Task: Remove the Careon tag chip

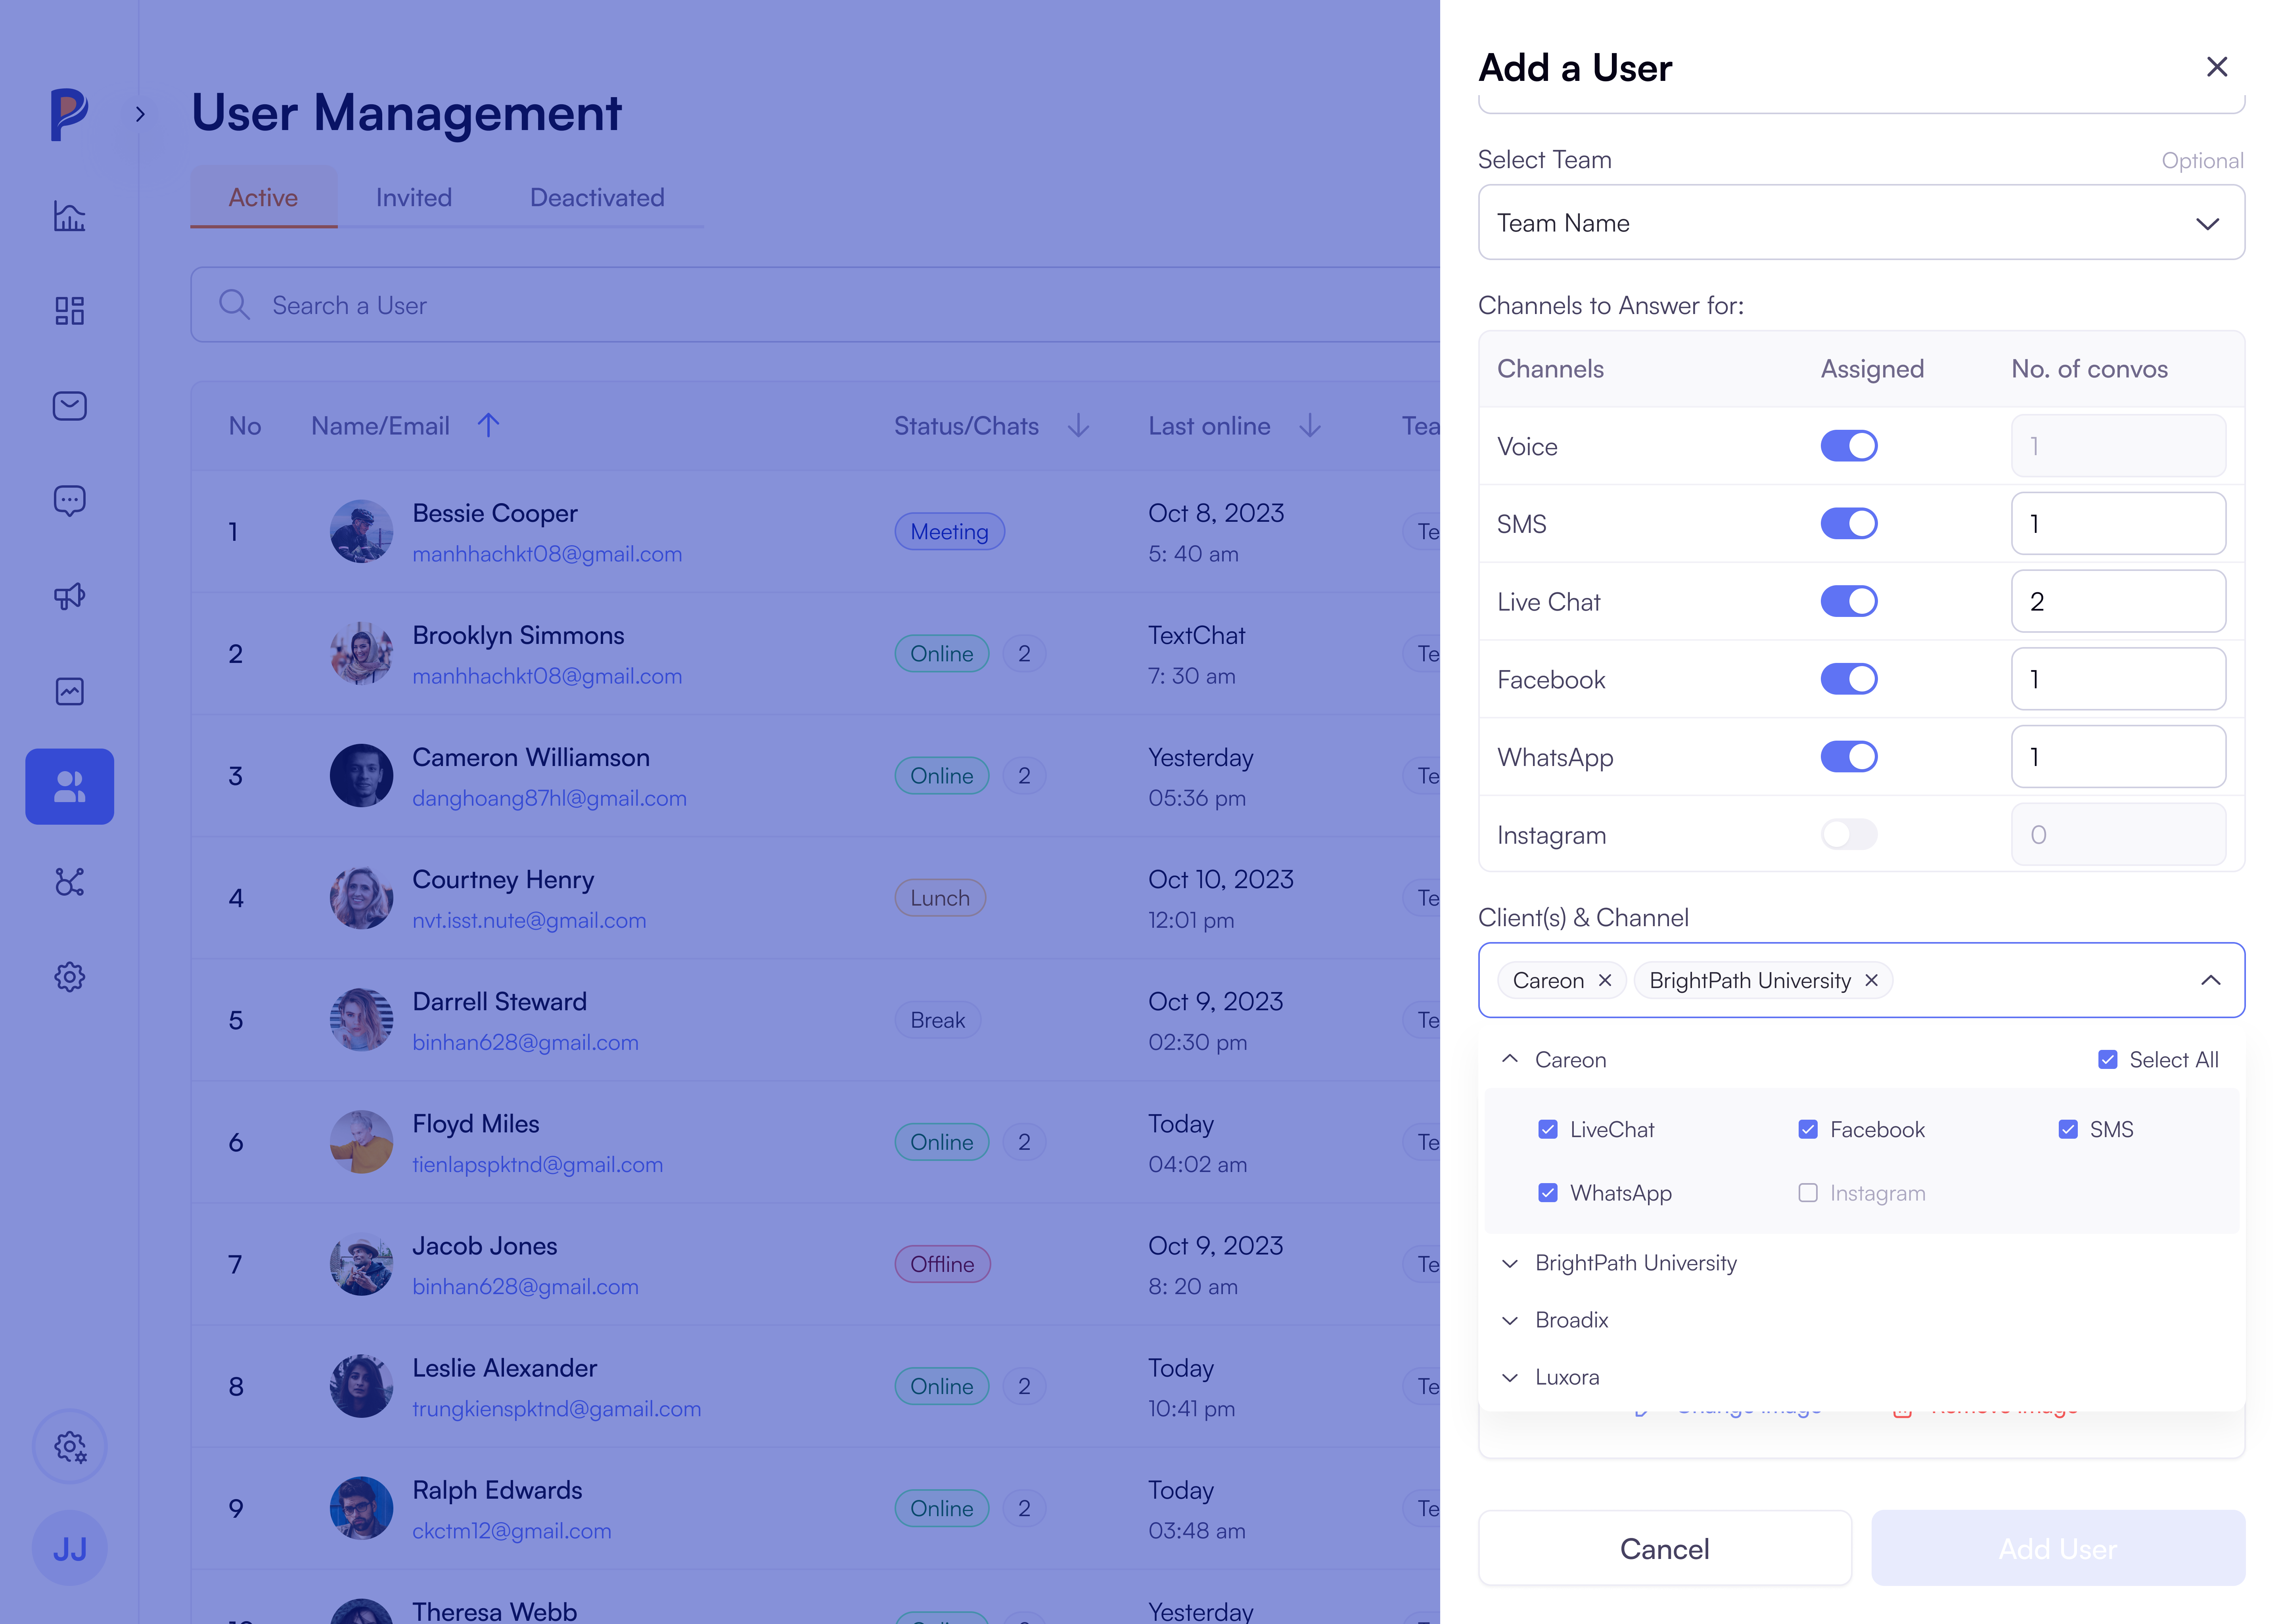Action: click(x=1605, y=980)
